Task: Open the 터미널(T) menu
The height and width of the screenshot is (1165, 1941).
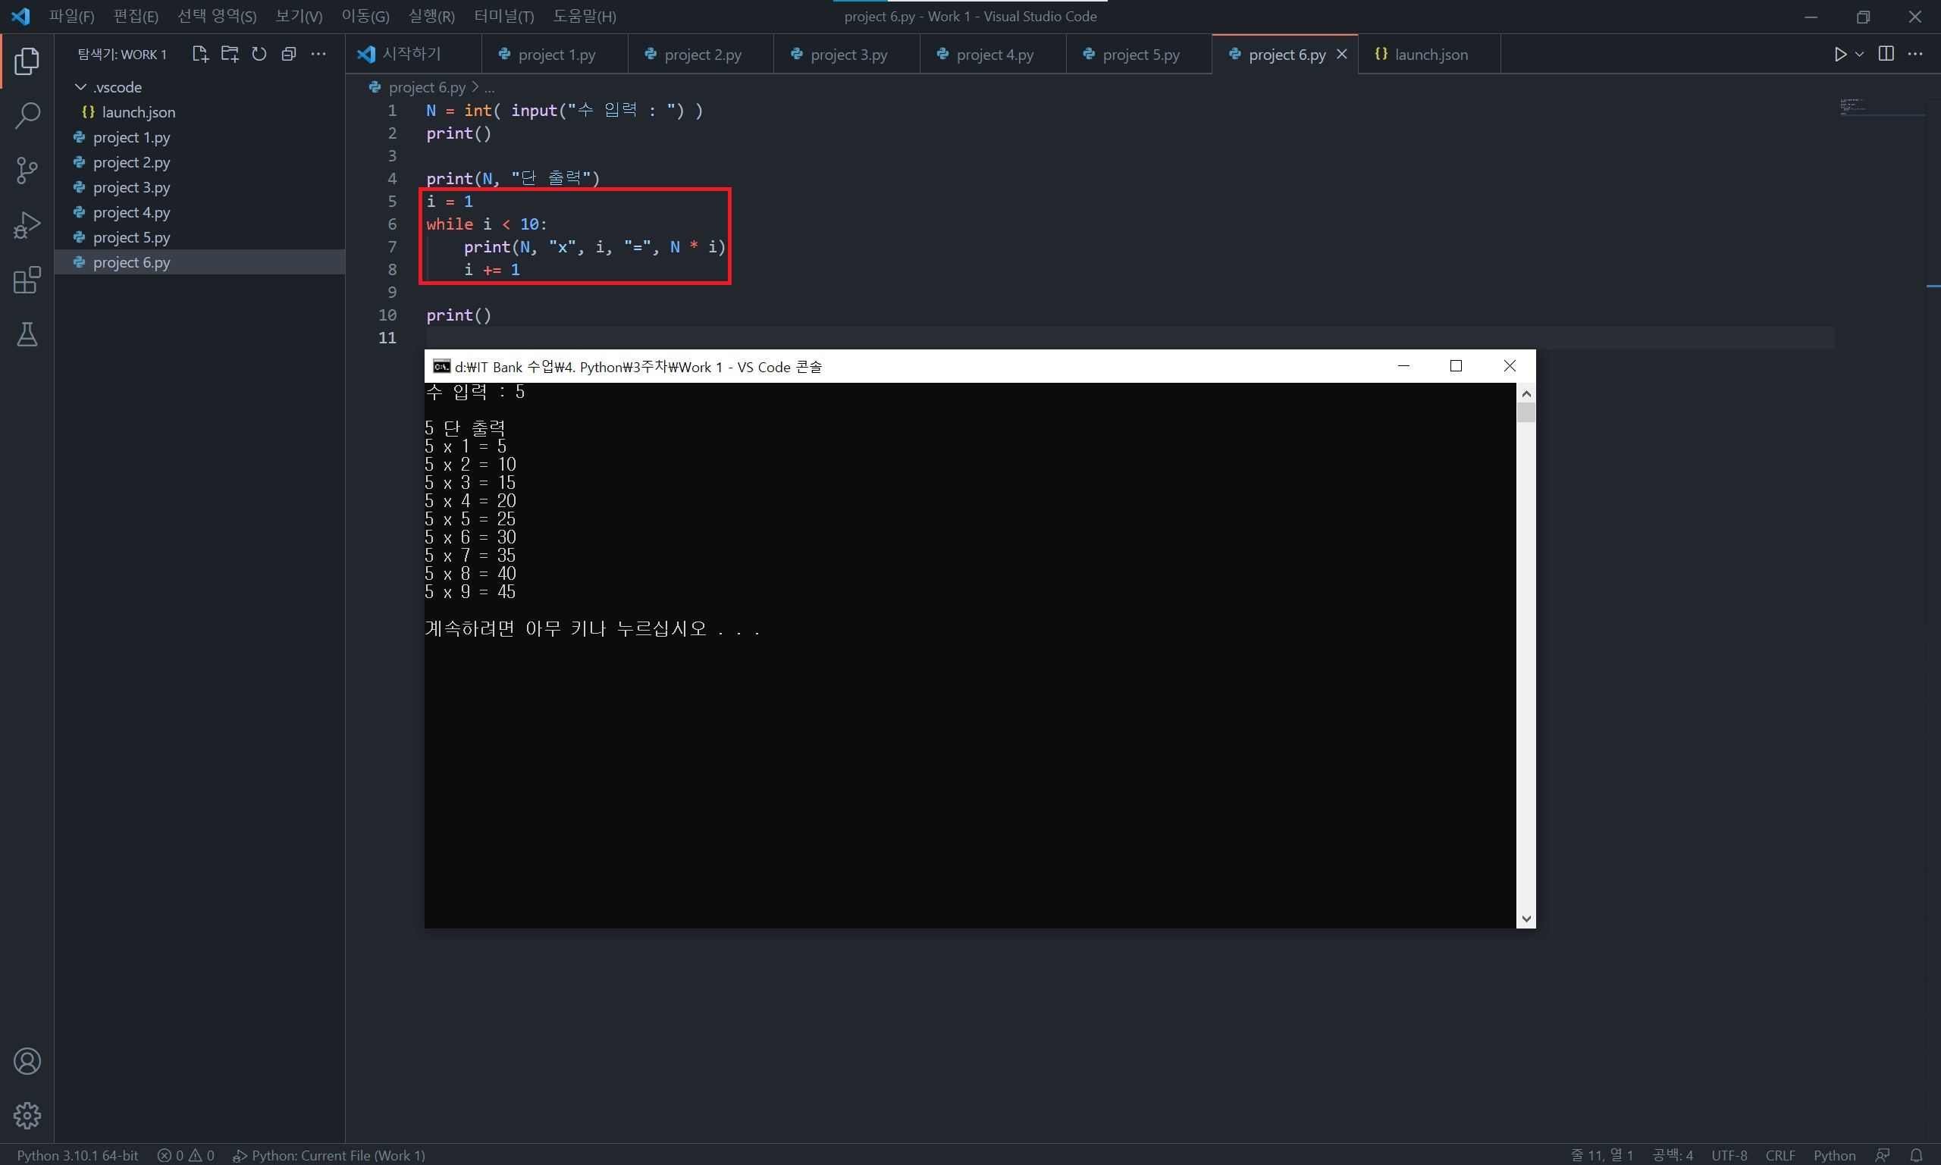Action: [503, 16]
